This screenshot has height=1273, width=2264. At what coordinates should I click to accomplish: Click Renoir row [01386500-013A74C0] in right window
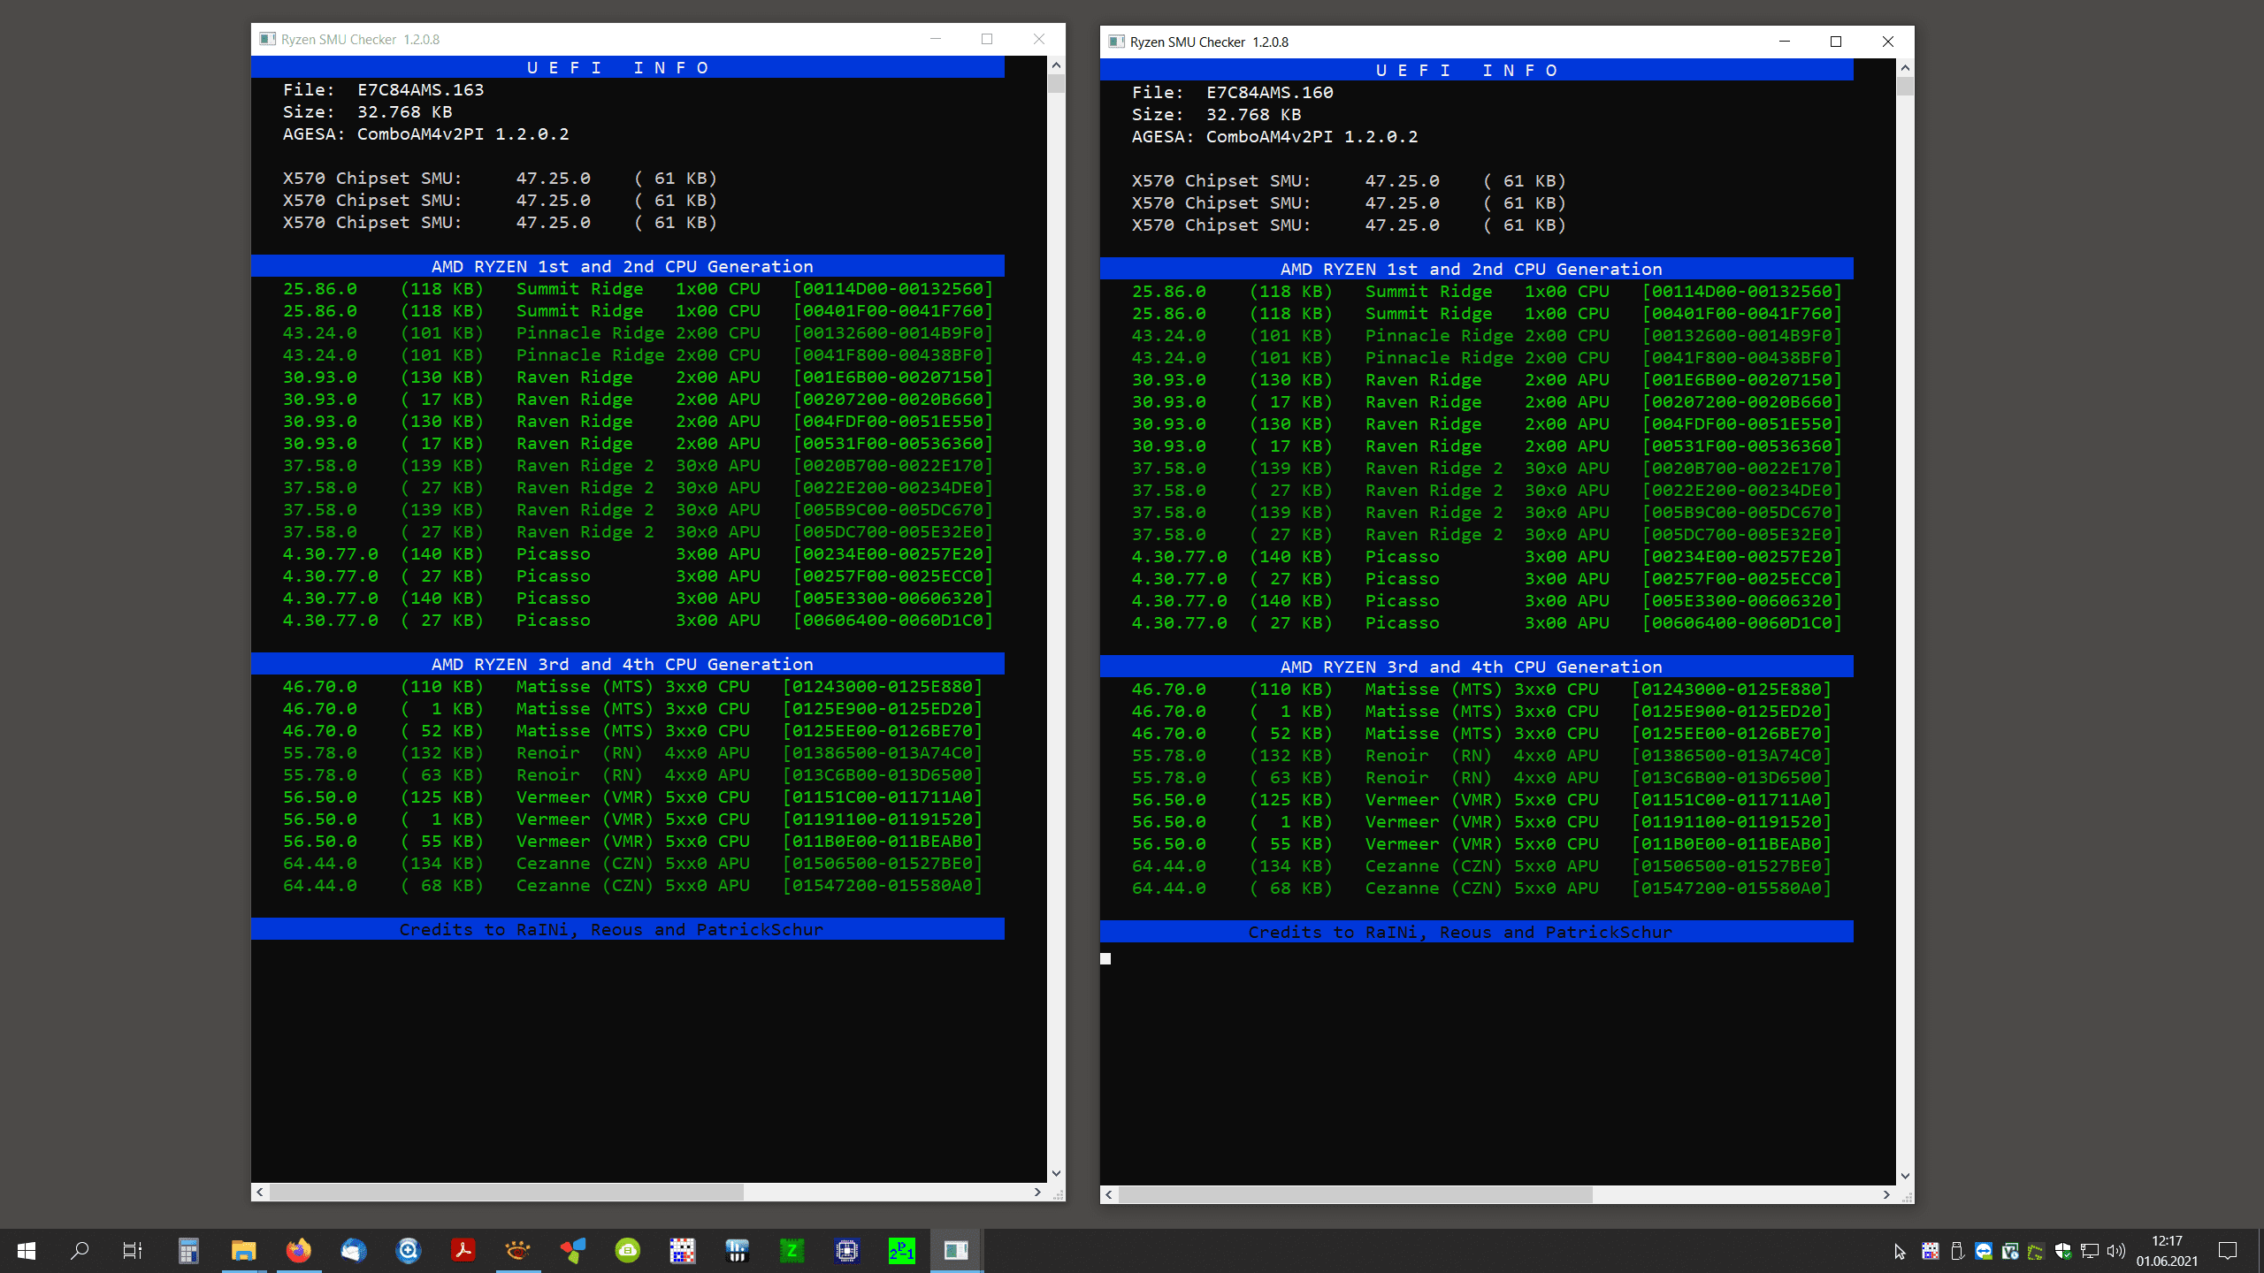[1481, 755]
